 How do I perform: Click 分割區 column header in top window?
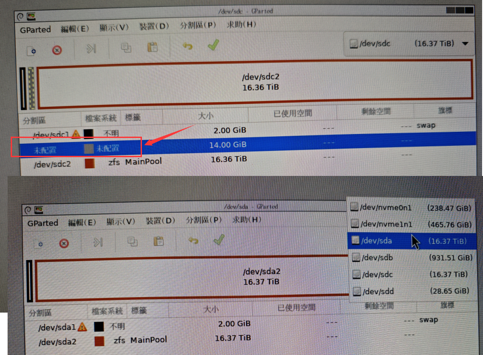tap(34, 120)
